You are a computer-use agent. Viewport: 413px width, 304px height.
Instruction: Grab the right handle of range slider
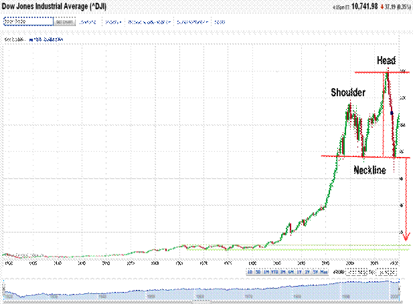coord(400,289)
